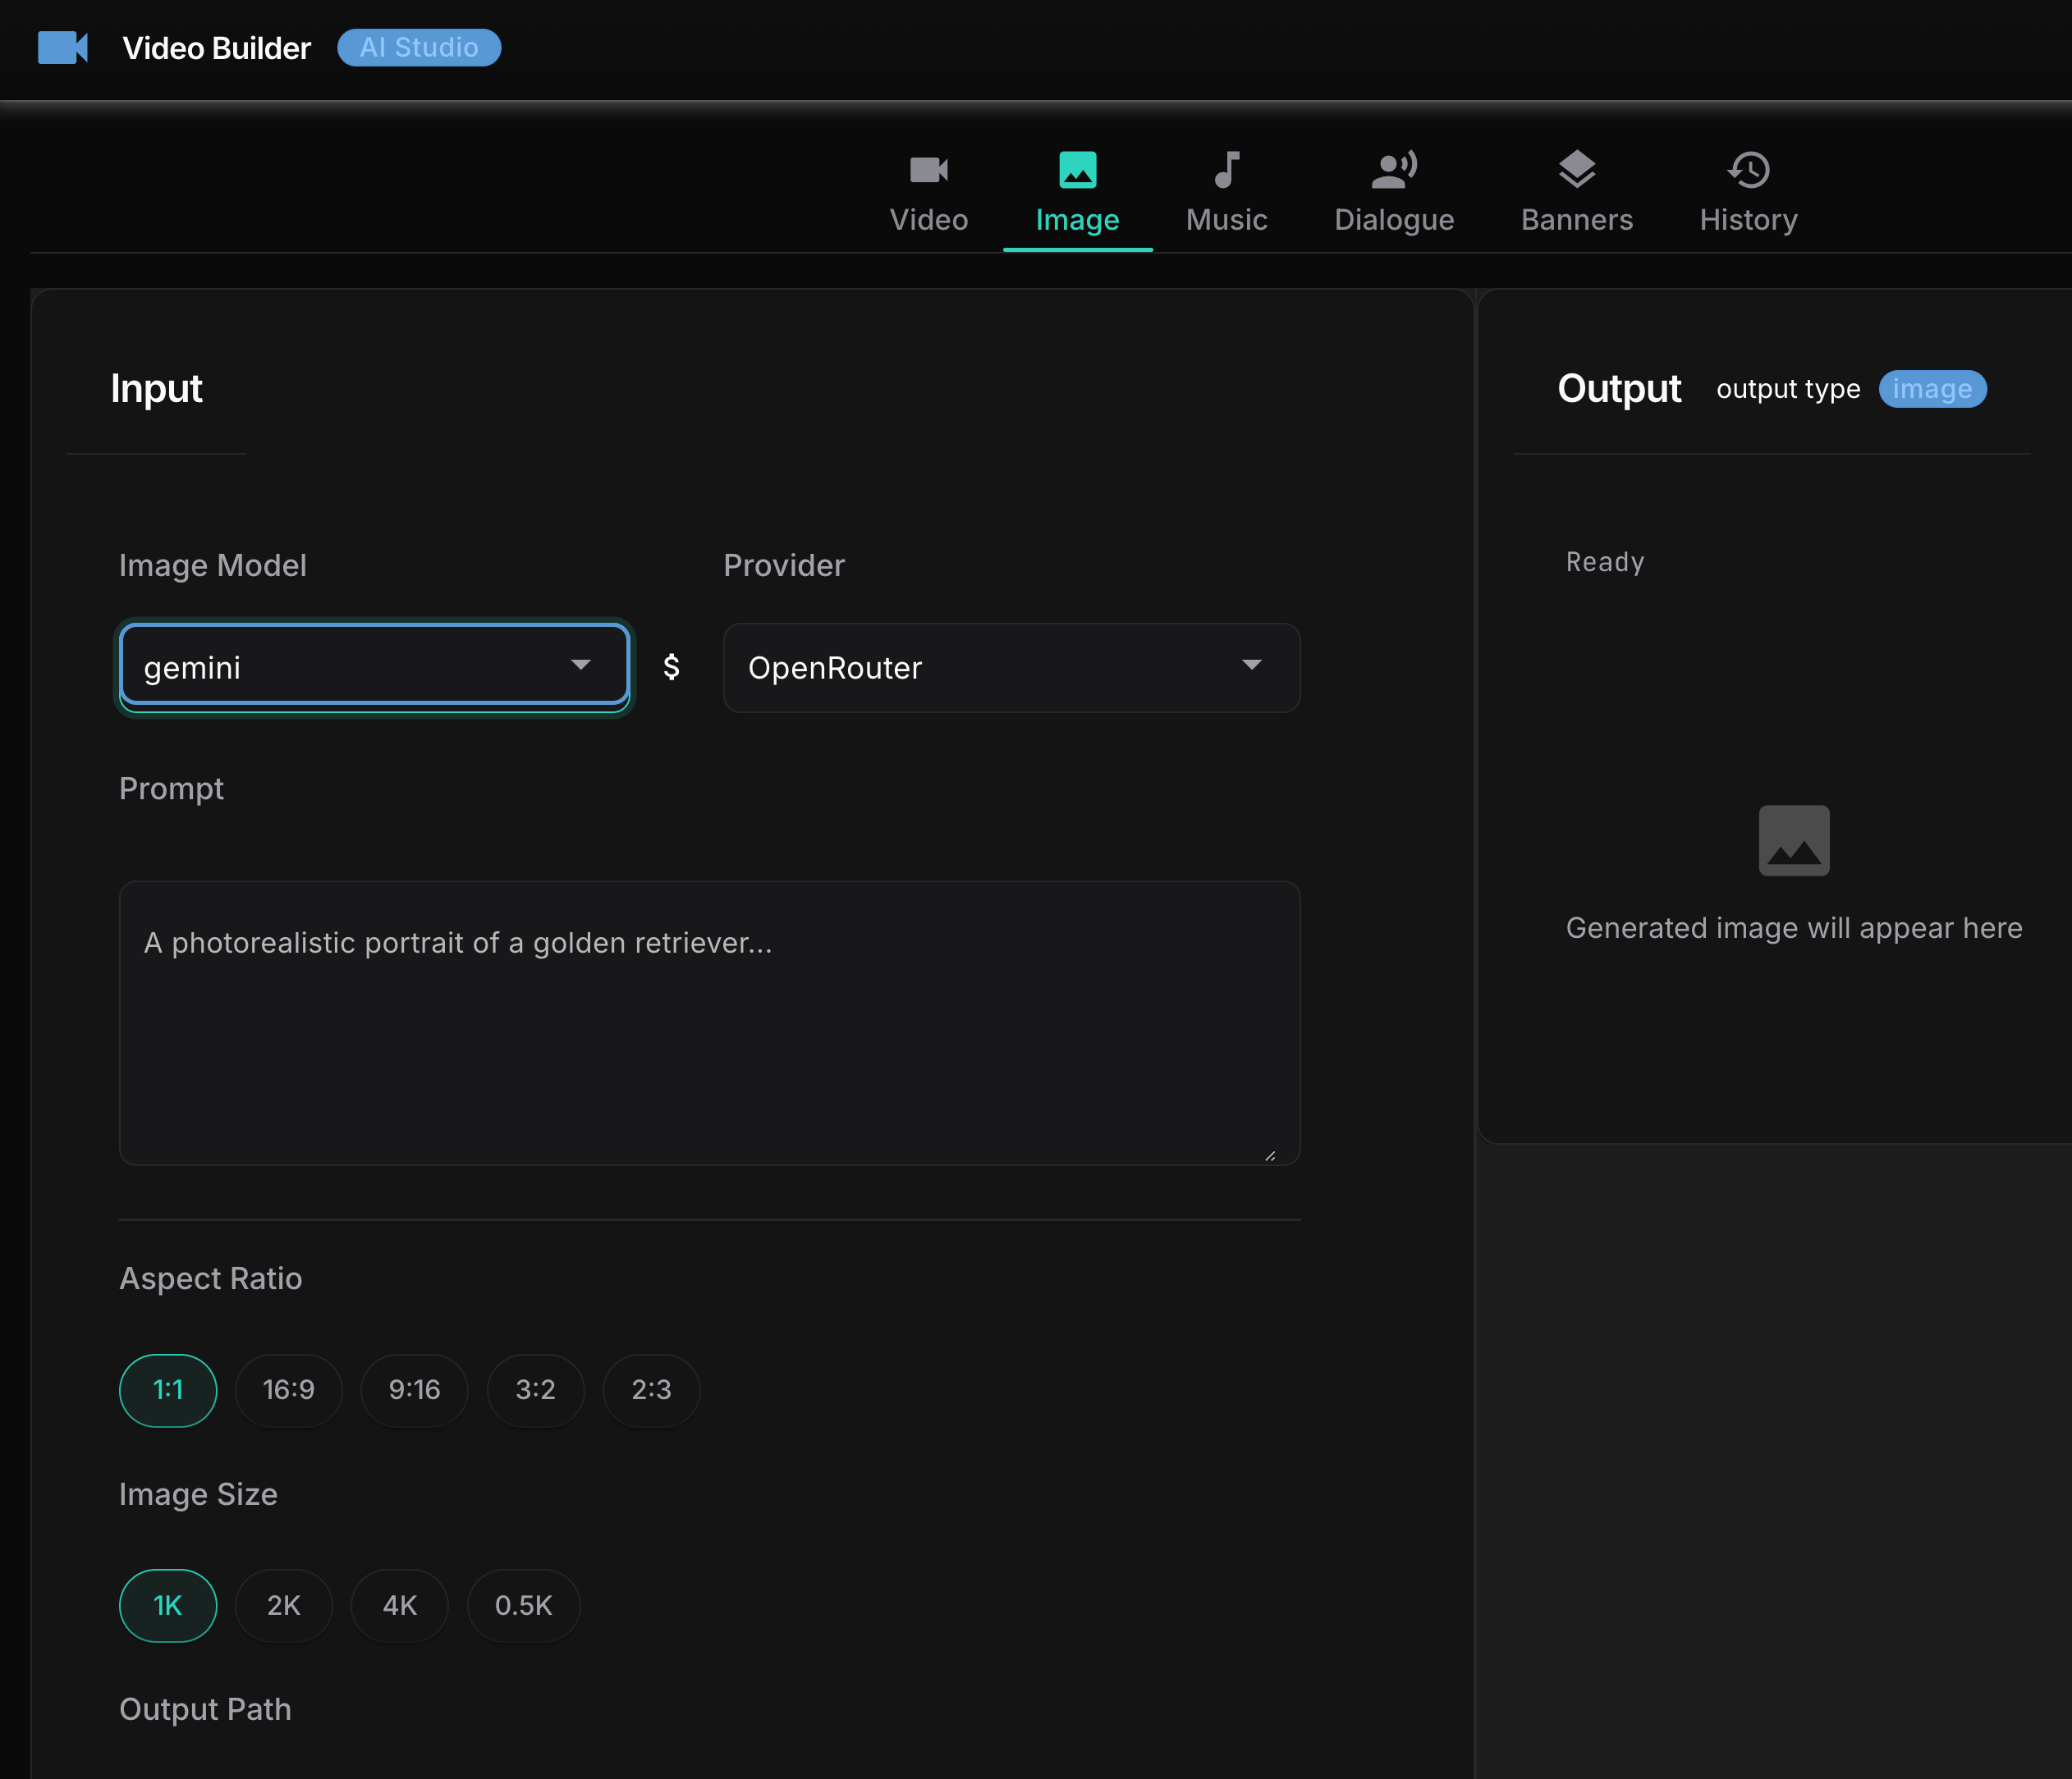Click the Dialogue speaking person icon
The width and height of the screenshot is (2072, 1779).
(x=1393, y=170)
